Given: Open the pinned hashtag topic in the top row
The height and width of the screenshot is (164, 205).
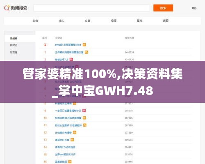Looking at the screenshot, I should [x=68, y=45].
